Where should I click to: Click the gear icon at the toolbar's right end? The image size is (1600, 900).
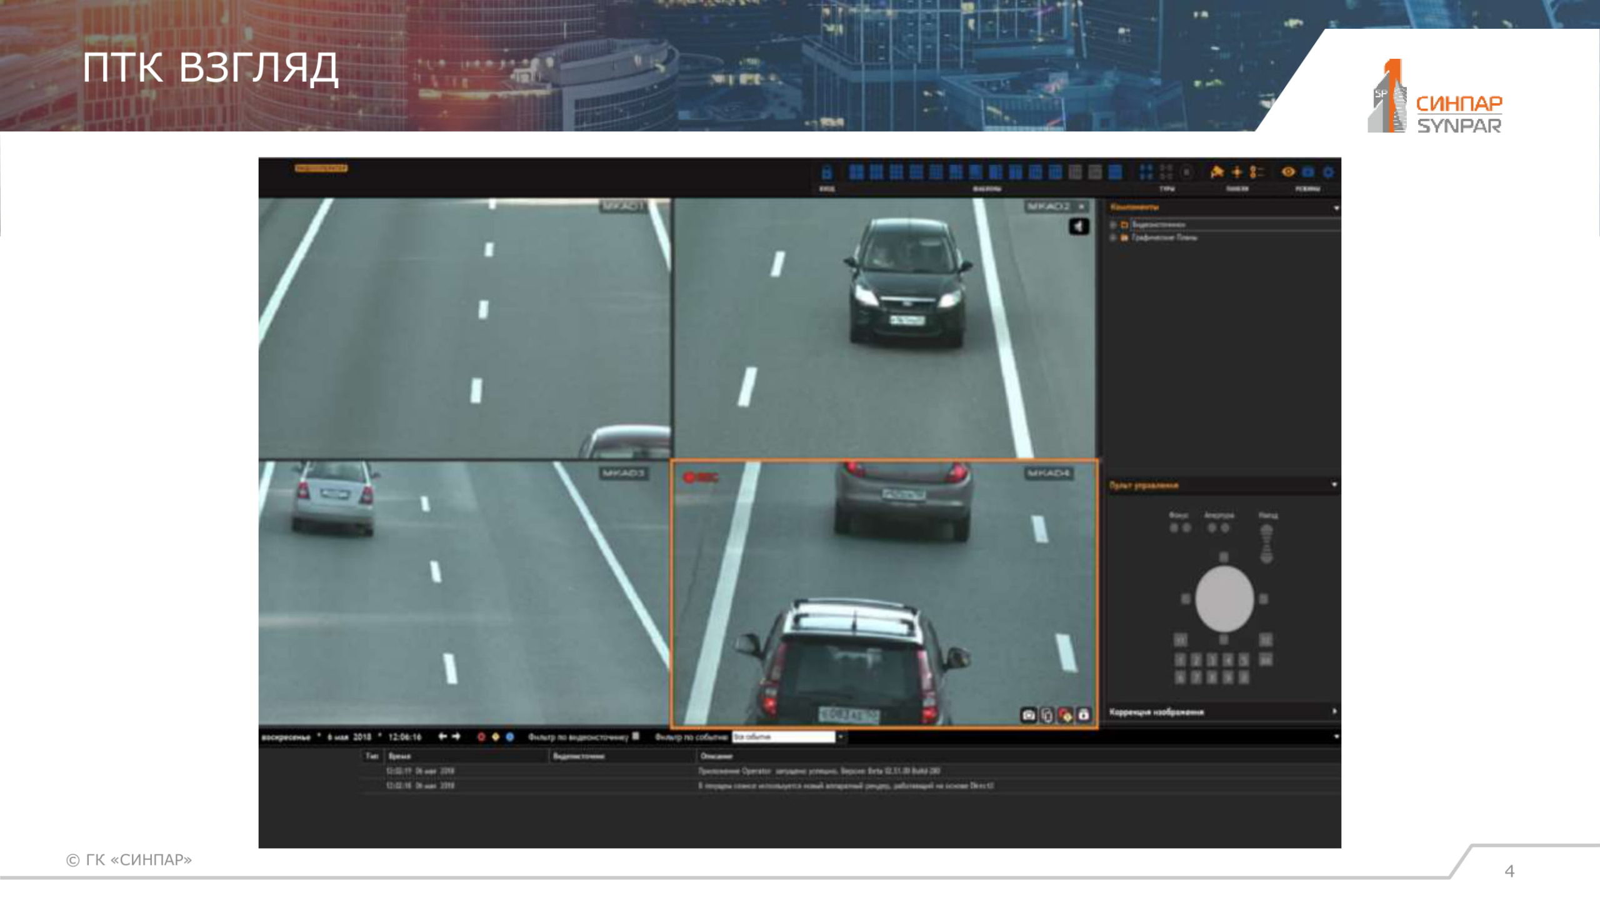tap(1328, 172)
